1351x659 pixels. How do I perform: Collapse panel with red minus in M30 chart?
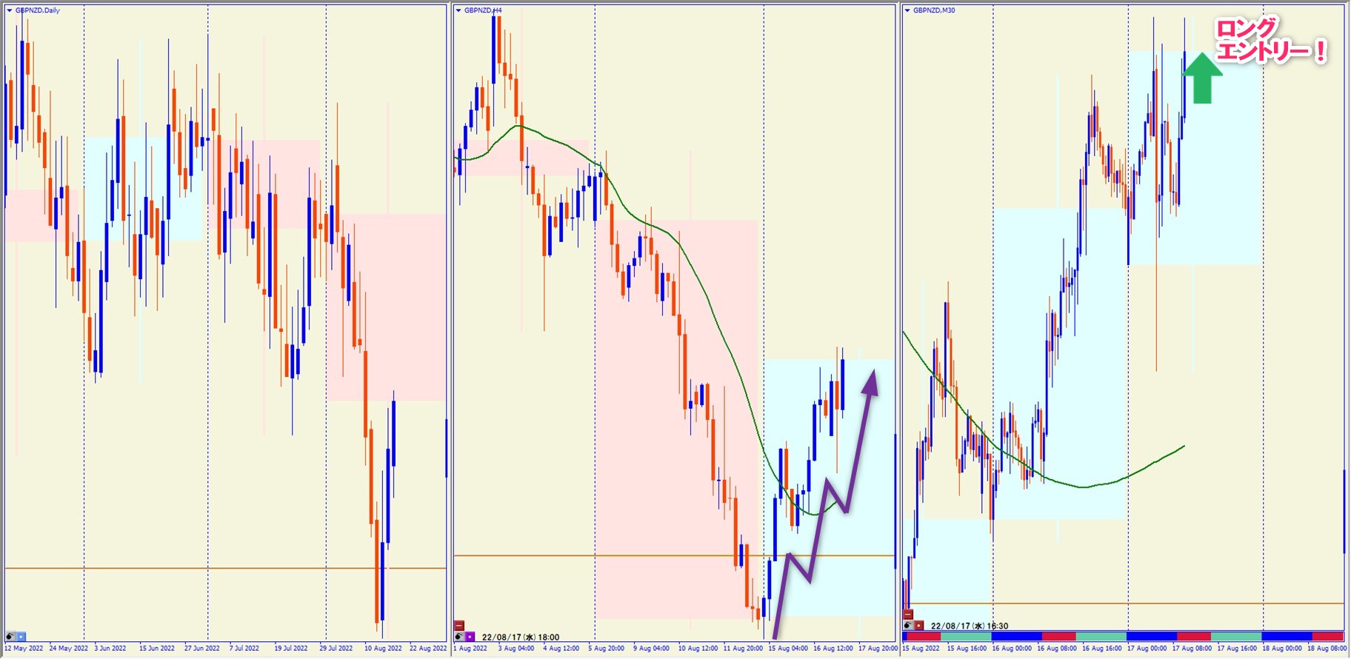click(908, 615)
